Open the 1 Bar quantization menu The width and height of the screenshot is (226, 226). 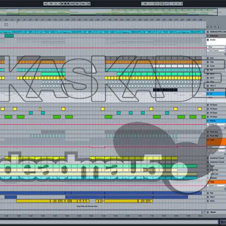[84, 4]
